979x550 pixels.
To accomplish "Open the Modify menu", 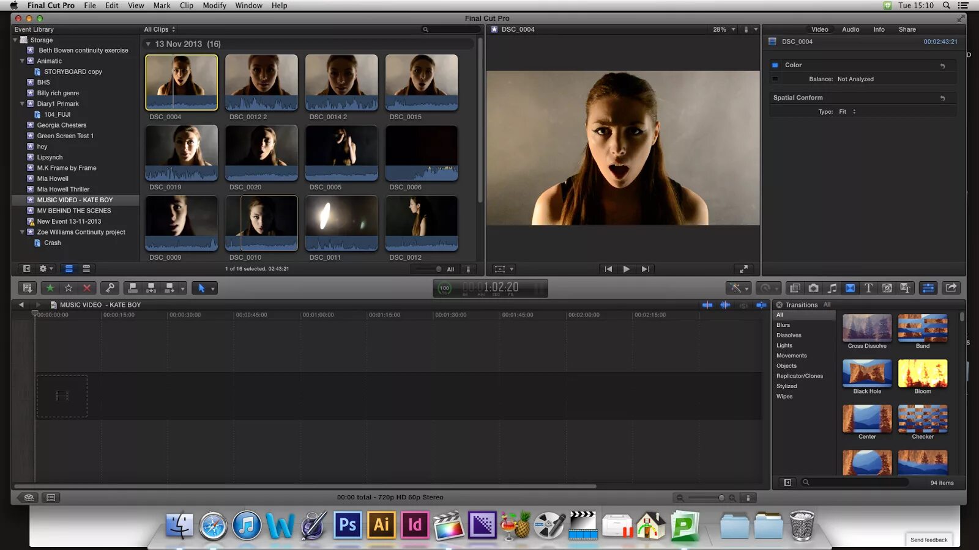I will point(214,5).
